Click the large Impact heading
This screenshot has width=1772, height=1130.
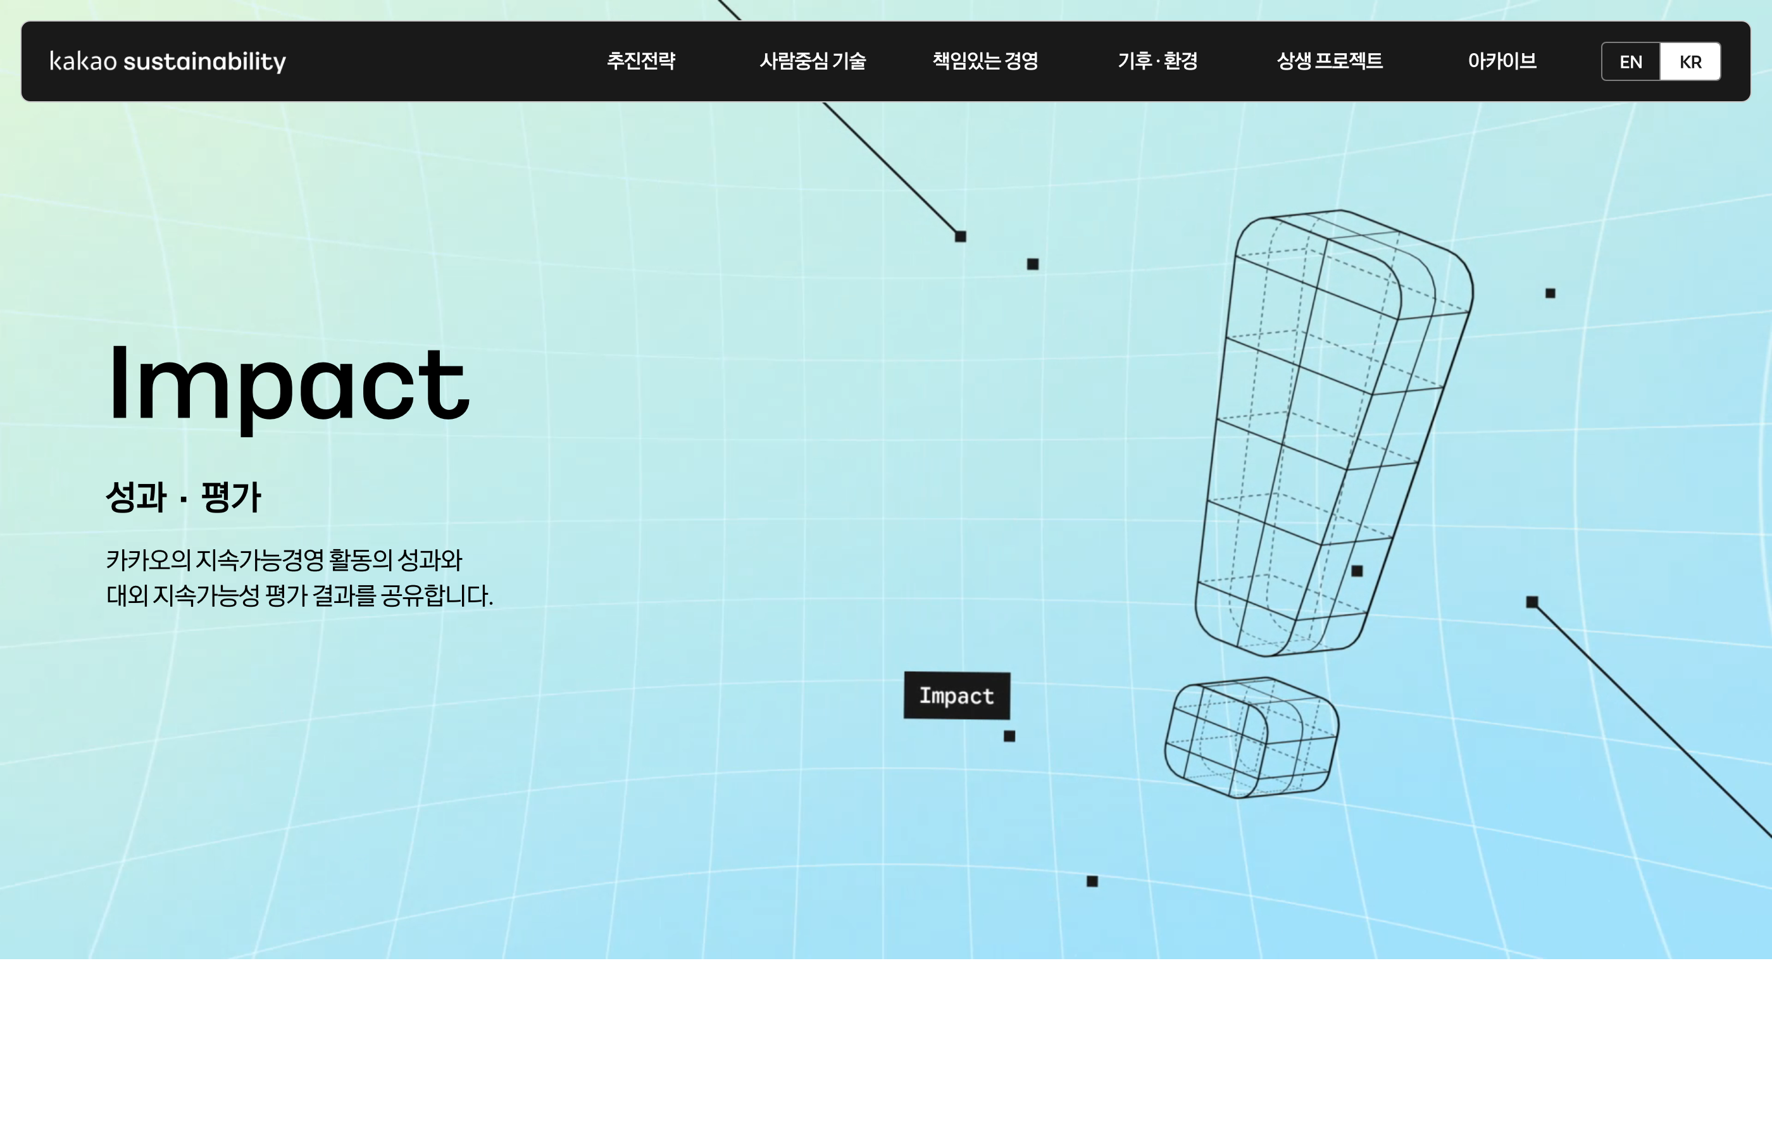(289, 385)
